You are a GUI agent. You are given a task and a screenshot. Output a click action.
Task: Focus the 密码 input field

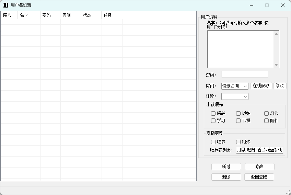[x=245, y=74]
